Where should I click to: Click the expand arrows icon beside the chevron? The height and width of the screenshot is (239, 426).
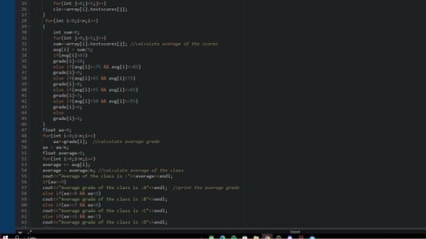point(30,232)
